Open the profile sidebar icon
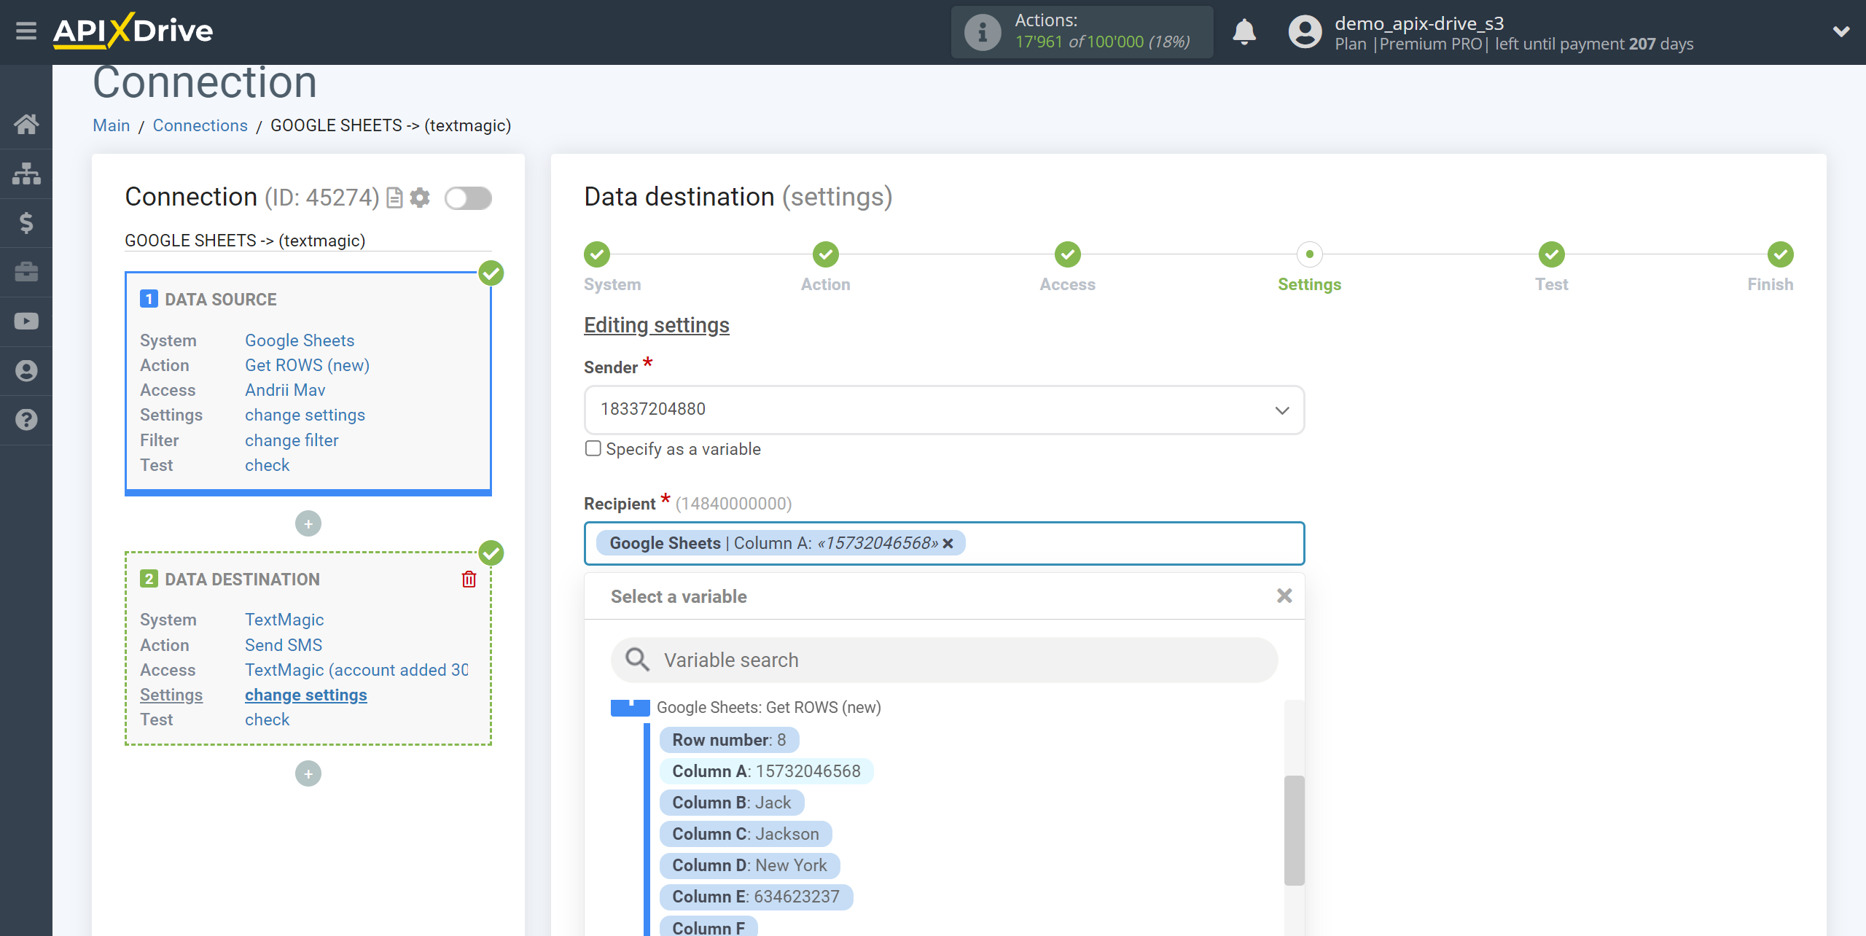The width and height of the screenshot is (1866, 936). (26, 370)
